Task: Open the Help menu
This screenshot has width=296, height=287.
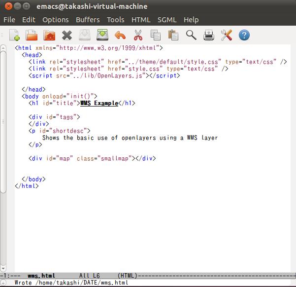Action: pos(191,20)
